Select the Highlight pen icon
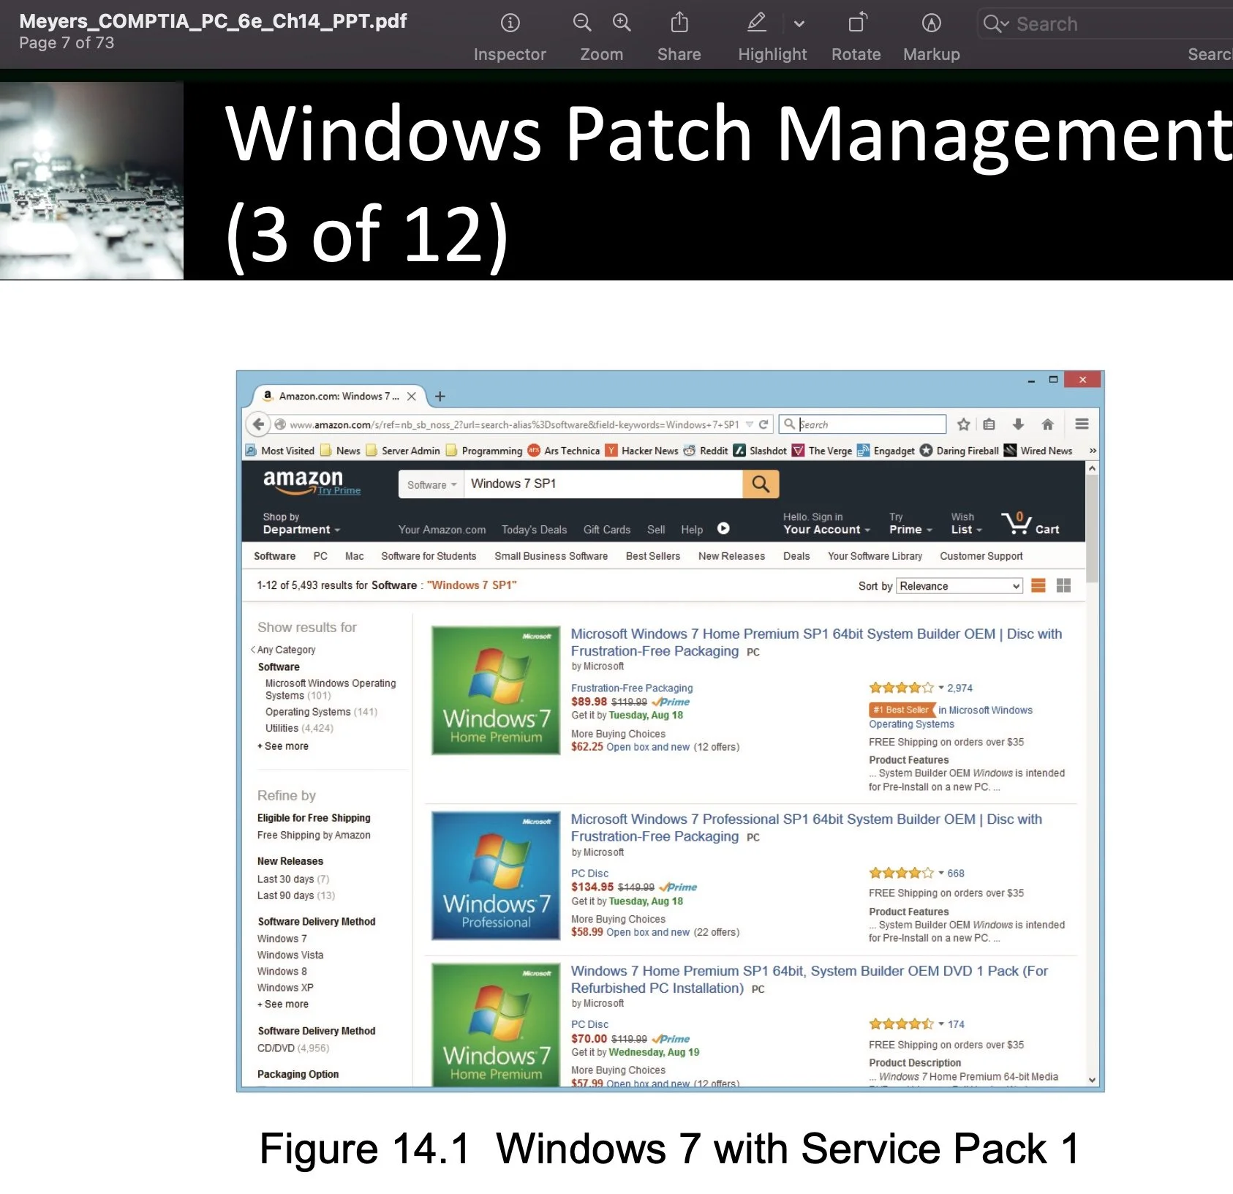1233x1194 pixels. click(757, 23)
